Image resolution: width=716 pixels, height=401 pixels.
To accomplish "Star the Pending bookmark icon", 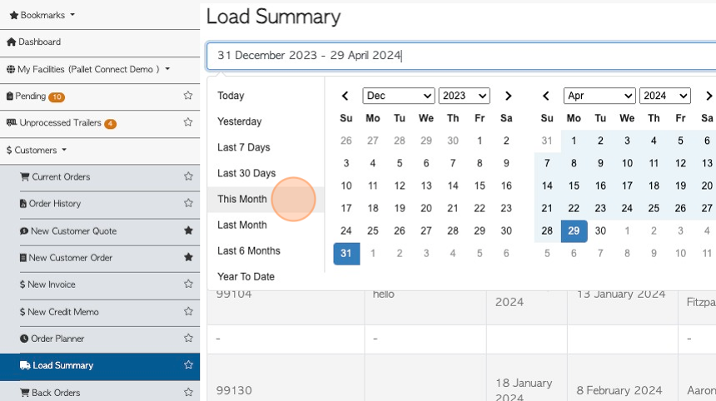I will coord(187,96).
